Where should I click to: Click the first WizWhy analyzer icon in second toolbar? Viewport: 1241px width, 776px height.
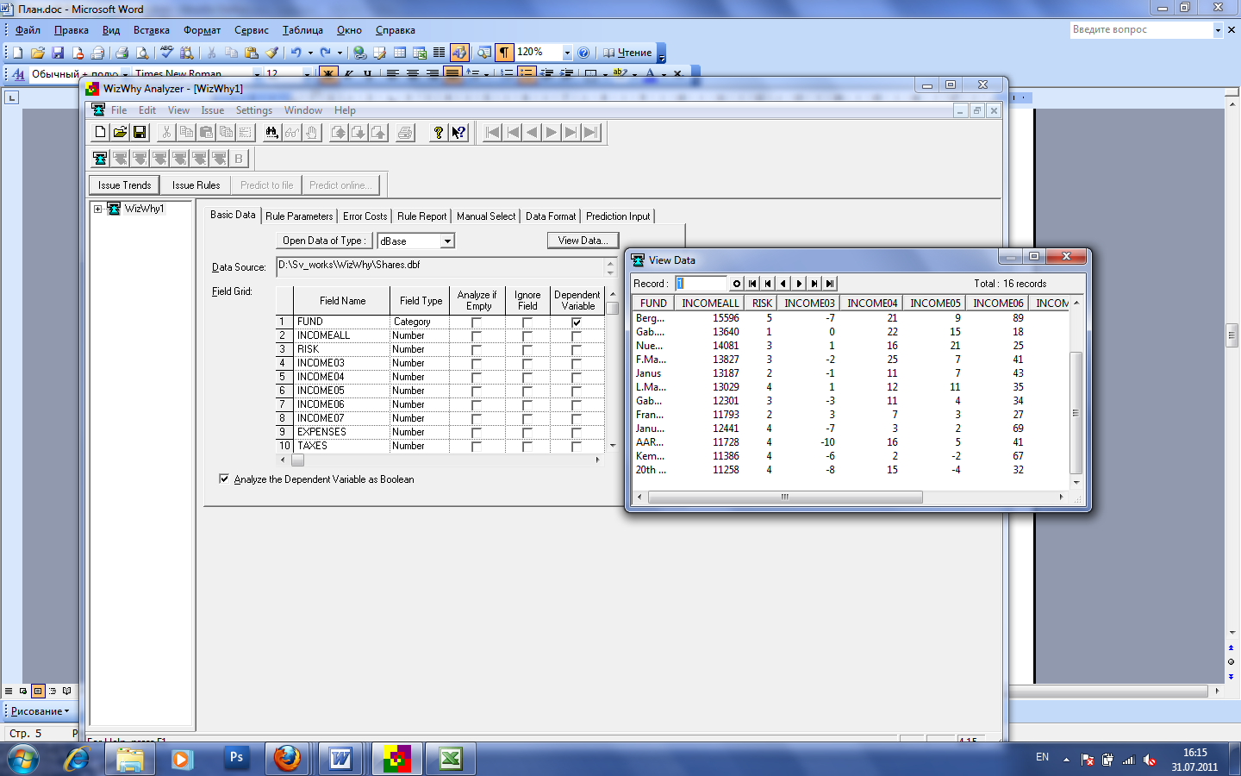pyautogui.click(x=100, y=158)
